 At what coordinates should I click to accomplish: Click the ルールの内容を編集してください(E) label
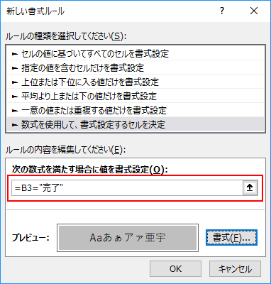click(66, 150)
